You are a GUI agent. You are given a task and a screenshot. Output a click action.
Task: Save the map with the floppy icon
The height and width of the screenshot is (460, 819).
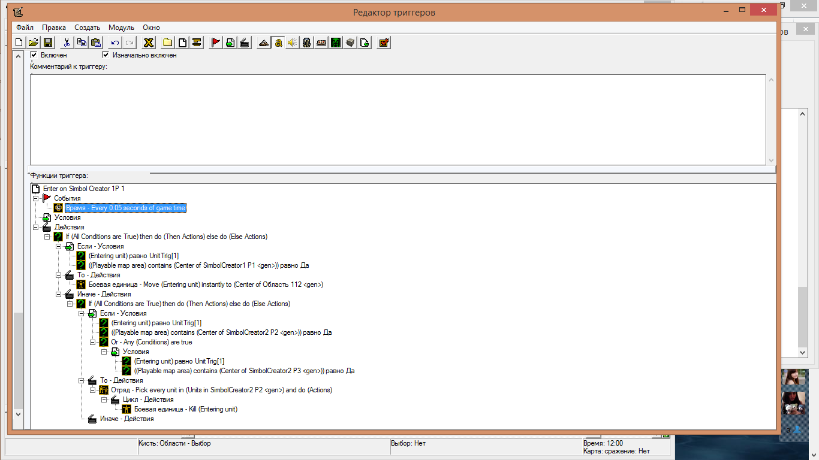(48, 43)
